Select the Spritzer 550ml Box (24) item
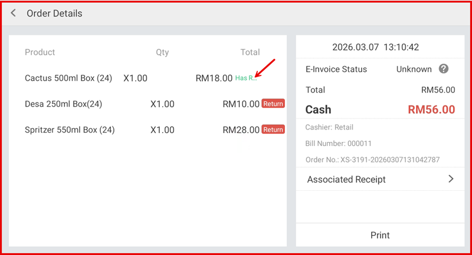472x255 pixels. [x=70, y=130]
